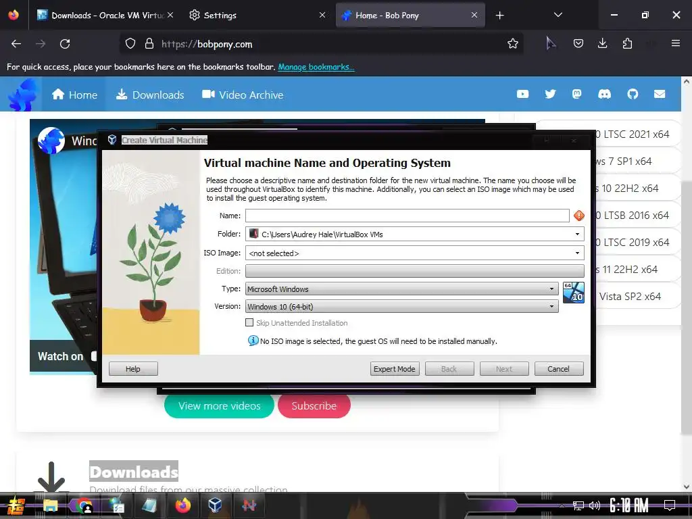
Task: Bookmark this page with the star icon
Action: [512, 44]
